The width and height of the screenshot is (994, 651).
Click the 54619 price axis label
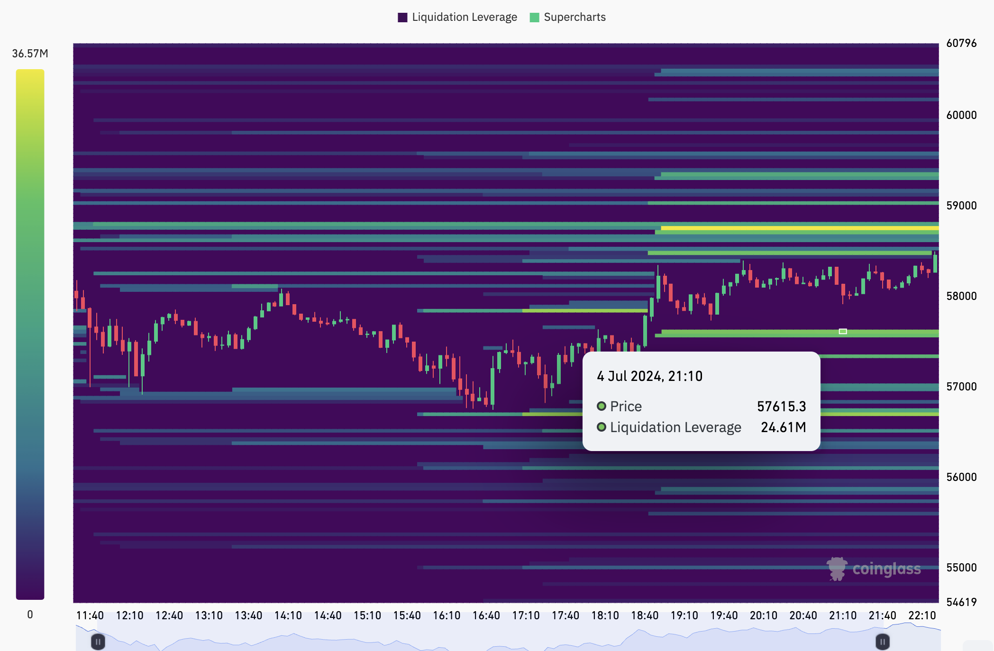[961, 602]
